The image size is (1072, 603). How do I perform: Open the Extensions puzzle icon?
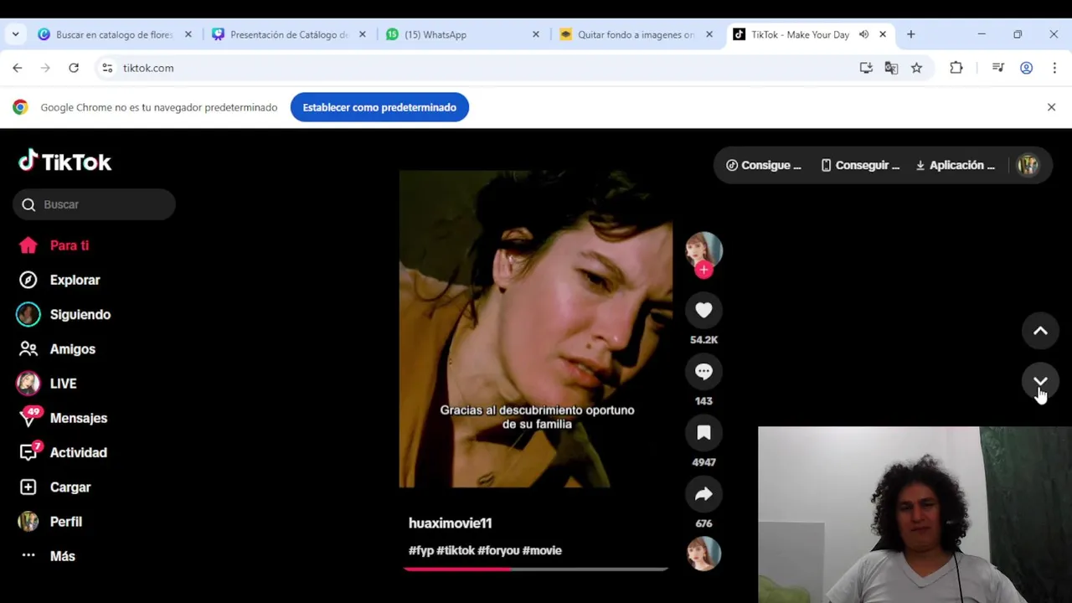coord(956,68)
